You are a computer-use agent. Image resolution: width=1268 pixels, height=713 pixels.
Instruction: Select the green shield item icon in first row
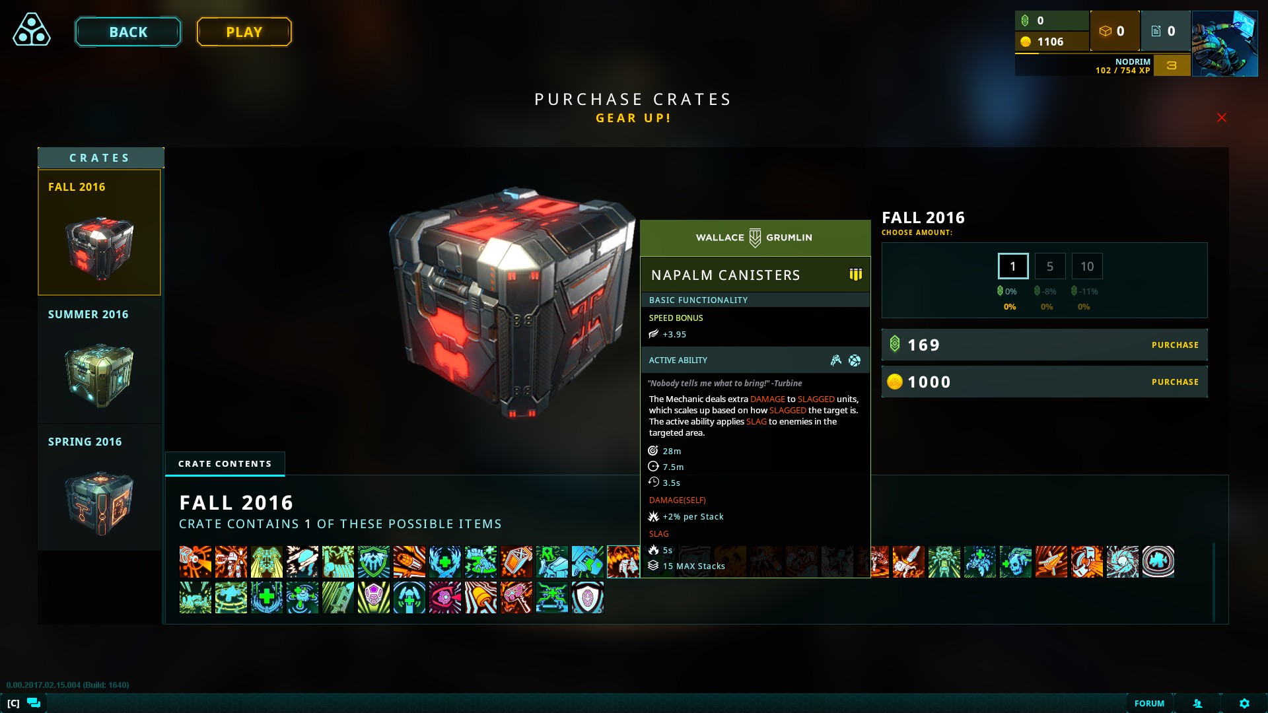(x=374, y=562)
